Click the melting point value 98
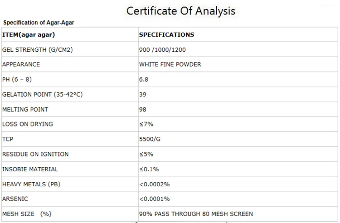This screenshot has height=223, width=340. 143,109
